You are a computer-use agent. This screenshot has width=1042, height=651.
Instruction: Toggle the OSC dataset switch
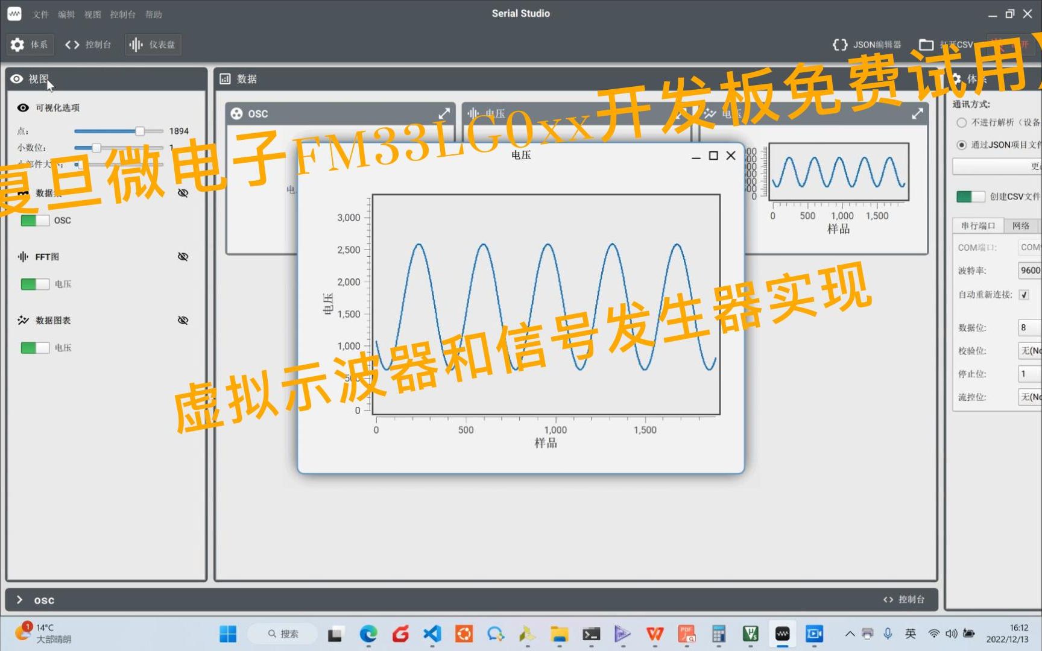[33, 220]
